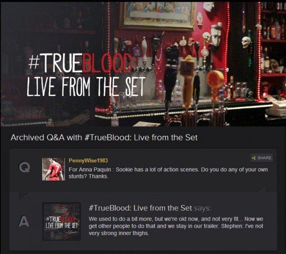The image size is (286, 254).
Task: Click the bar scene banner image
Action: point(143,64)
